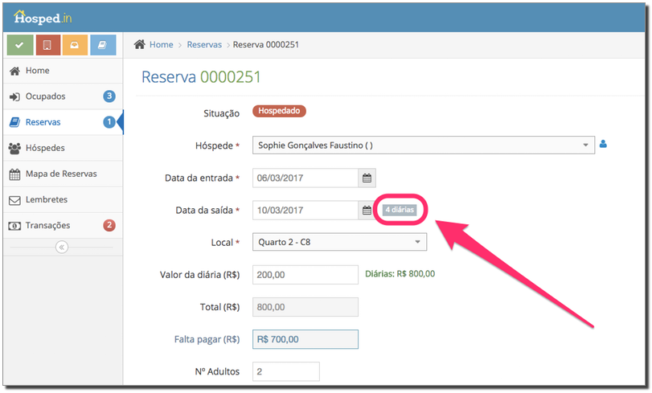Viewport: 652px width, 393px height.
Task: Collapse the sidebar with double-chevron button
Action: (x=62, y=247)
